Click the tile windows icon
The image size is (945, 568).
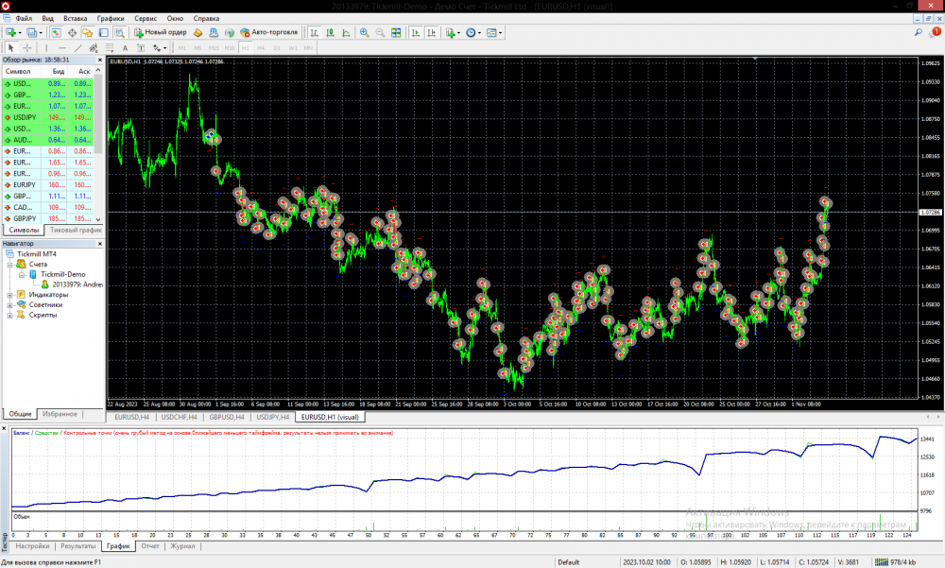(396, 32)
